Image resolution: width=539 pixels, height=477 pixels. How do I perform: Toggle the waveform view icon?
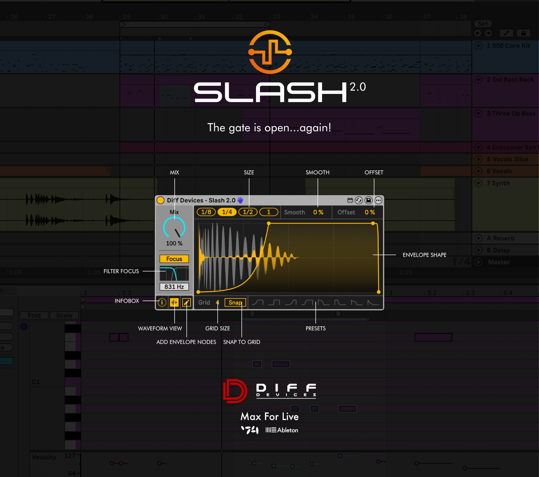(x=174, y=303)
